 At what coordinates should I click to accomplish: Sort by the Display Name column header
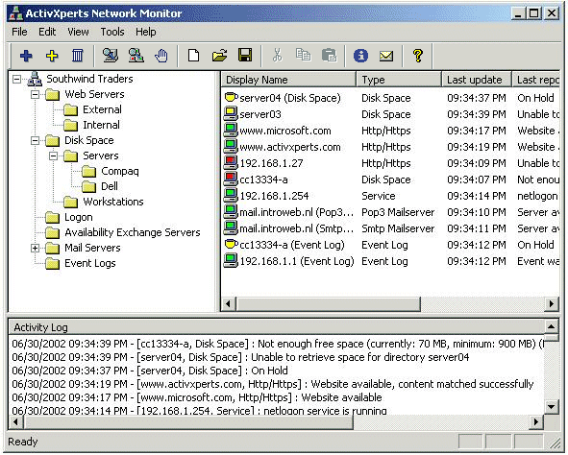[288, 80]
